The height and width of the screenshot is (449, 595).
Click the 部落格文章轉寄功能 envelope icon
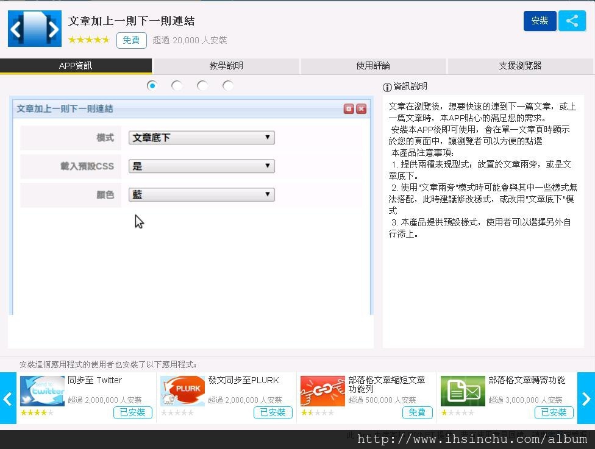coord(463,391)
